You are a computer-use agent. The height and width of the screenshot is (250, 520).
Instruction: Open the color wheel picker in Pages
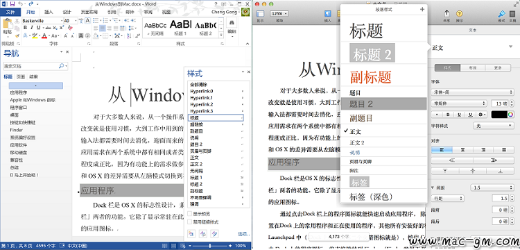(x=511, y=115)
